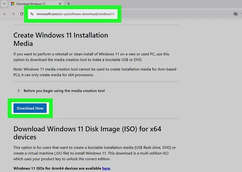The image size is (242, 172).
Task: Open the site information icon in address bar
Action: coord(32,14)
